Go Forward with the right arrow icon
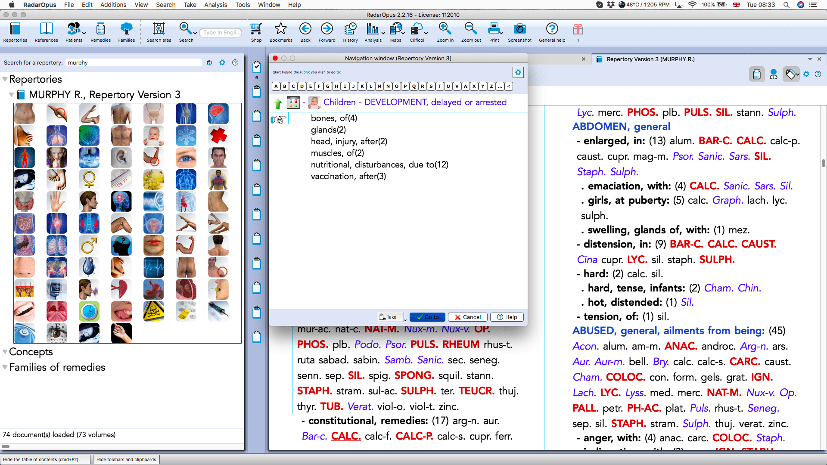 coord(327,29)
